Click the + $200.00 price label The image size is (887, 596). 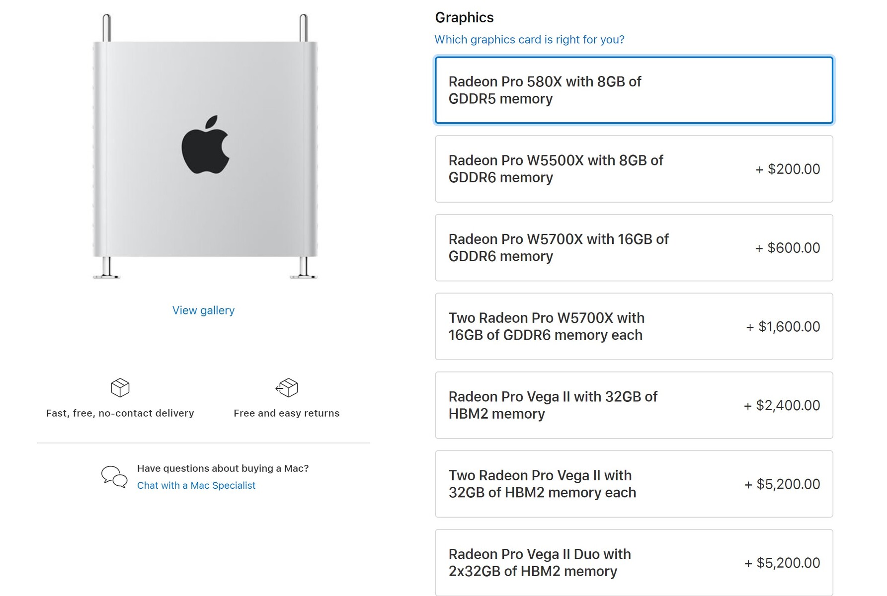(x=788, y=169)
